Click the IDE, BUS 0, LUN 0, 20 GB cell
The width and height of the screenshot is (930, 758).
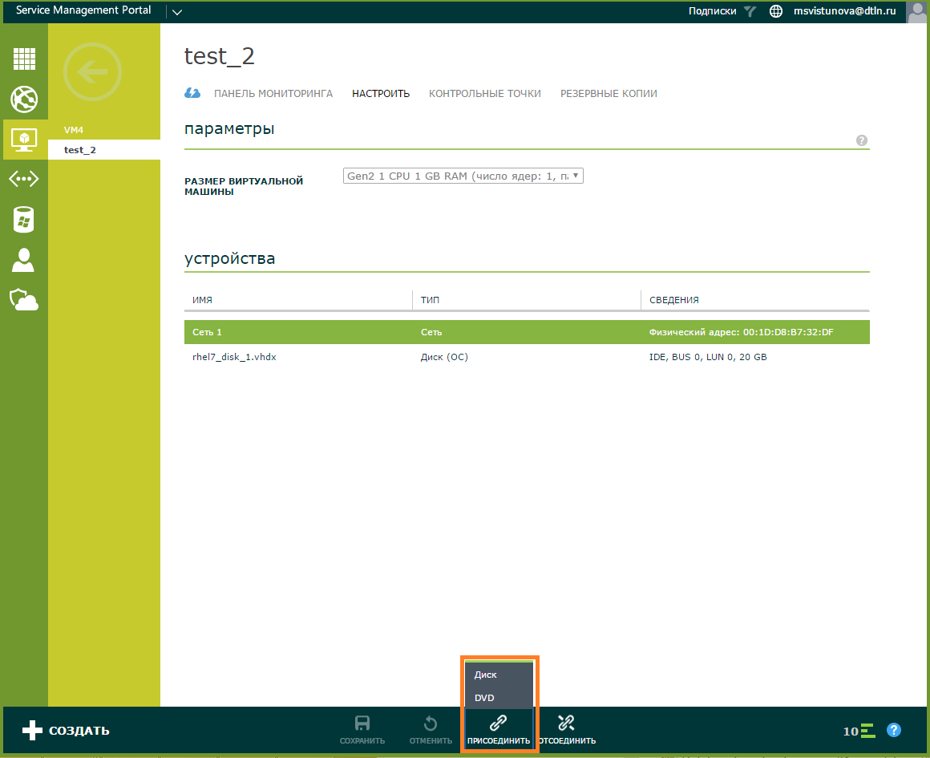pyautogui.click(x=708, y=357)
